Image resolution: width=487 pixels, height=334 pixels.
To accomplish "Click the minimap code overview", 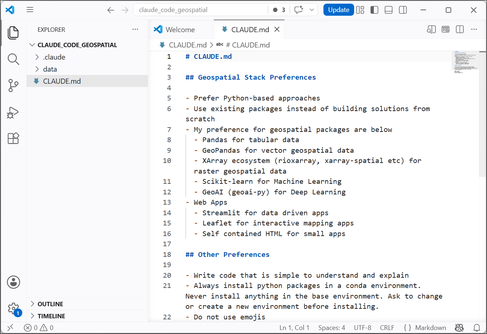I will click(465, 62).
